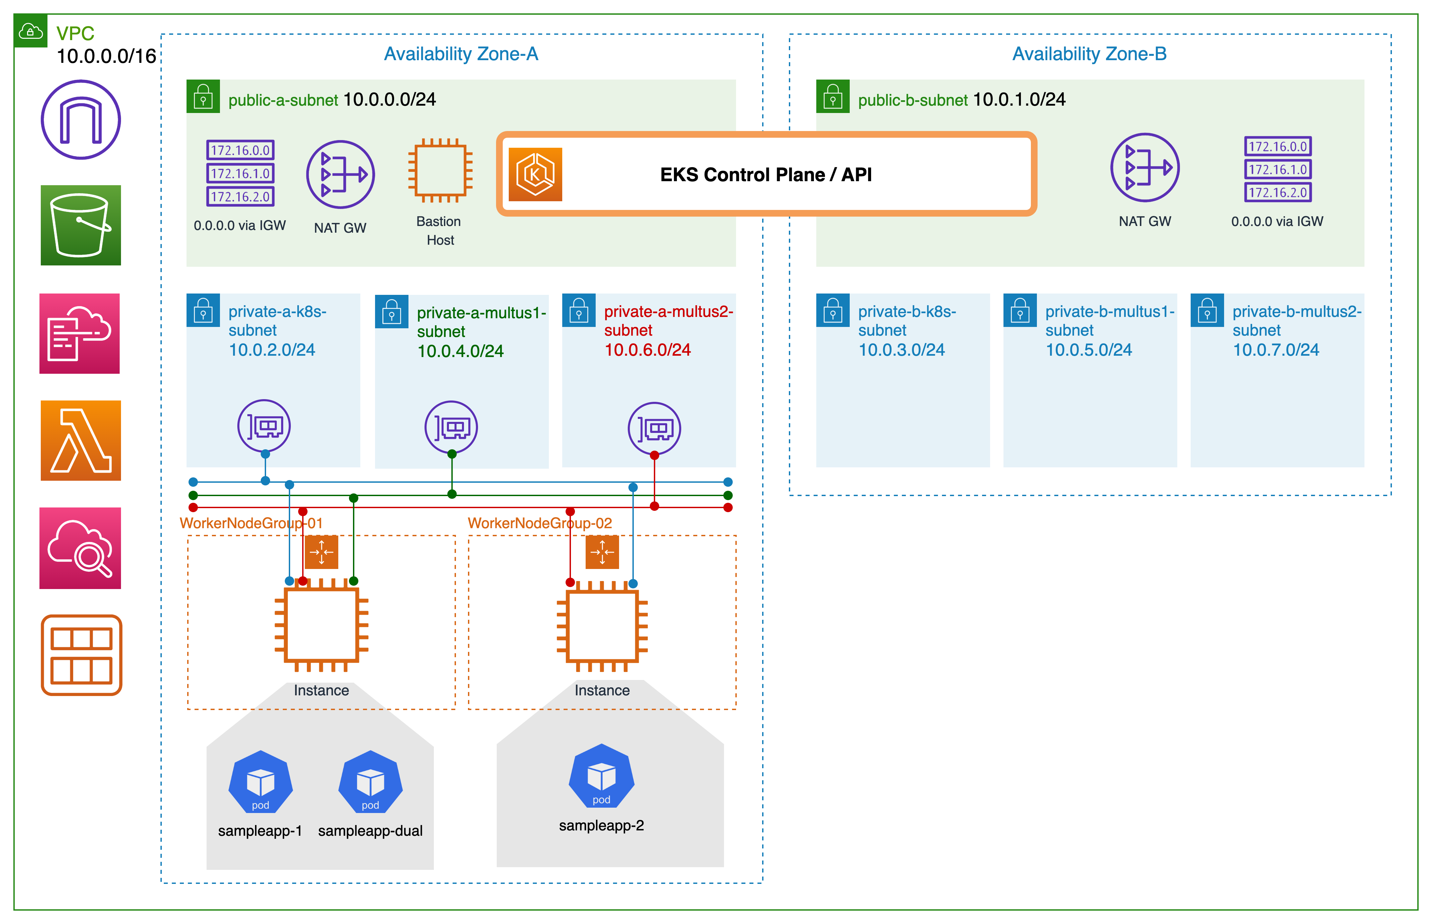Screen dimensions: 1432x924
Task: Click the route table icon in public-a-subnet
Action: (240, 173)
